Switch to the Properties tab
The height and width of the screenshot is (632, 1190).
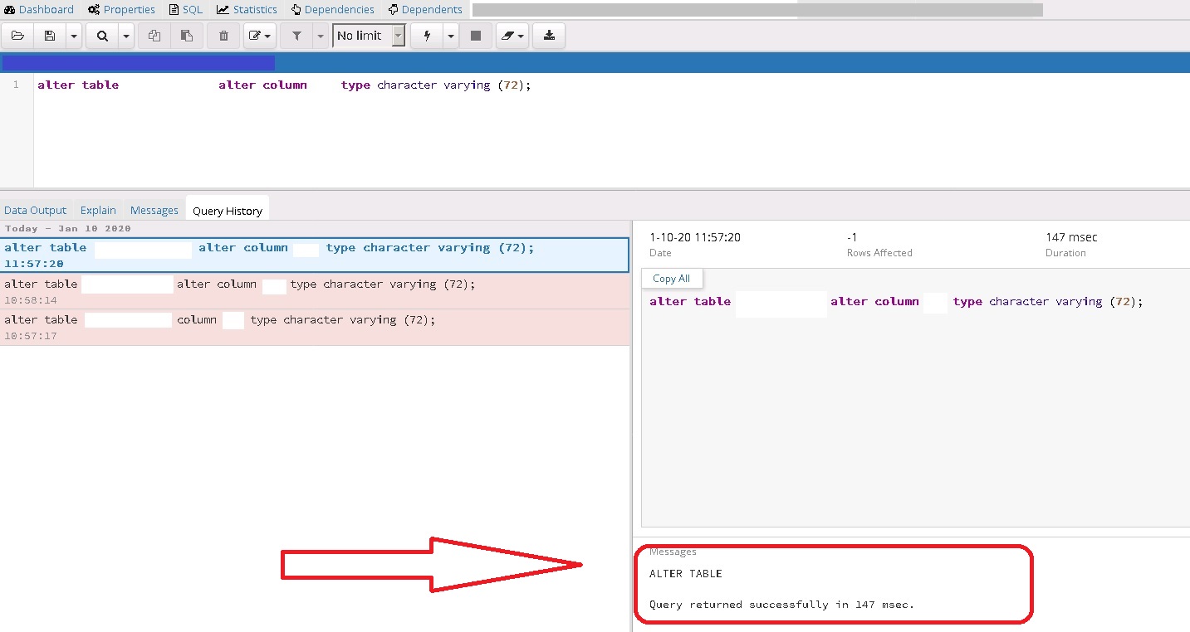[x=121, y=9]
